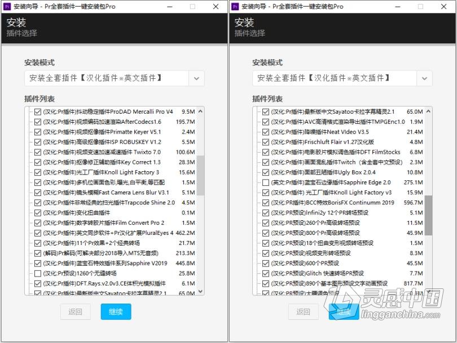Image resolution: width=457 pixels, height=343 pixels.
Task: Check the Sapphire Edge 2.0 checkbox
Action: tap(266, 182)
